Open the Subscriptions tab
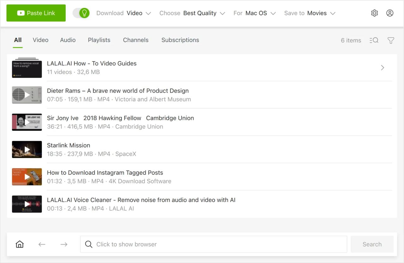This screenshot has height=263, width=404. [x=180, y=40]
